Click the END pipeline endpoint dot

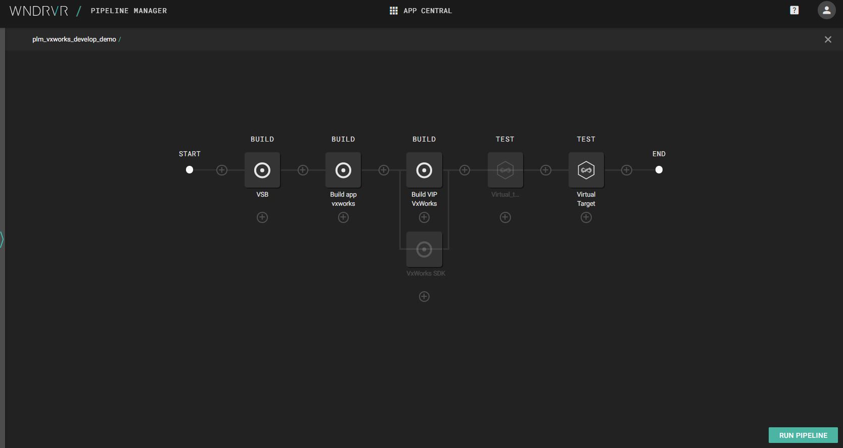pyautogui.click(x=659, y=170)
